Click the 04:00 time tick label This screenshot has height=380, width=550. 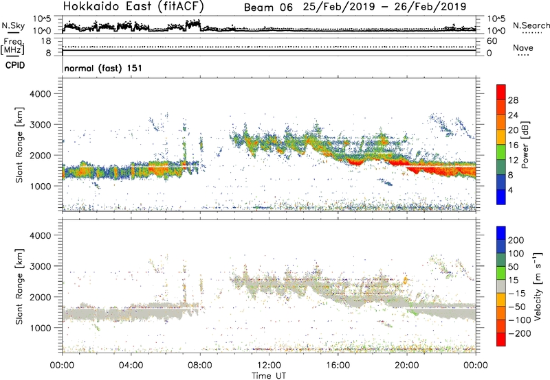(131, 366)
